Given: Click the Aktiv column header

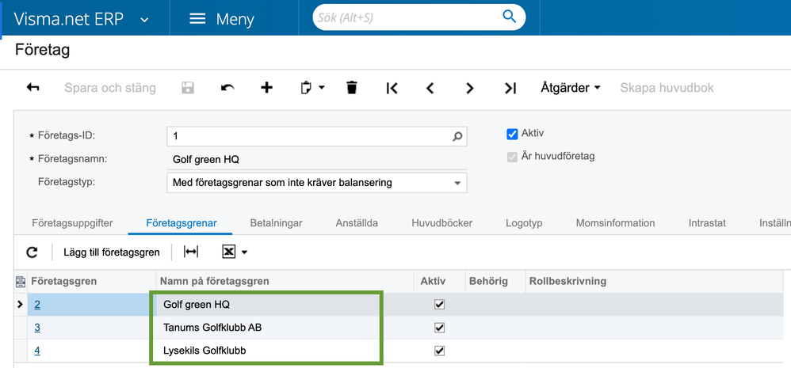Looking at the screenshot, I should (x=440, y=282).
